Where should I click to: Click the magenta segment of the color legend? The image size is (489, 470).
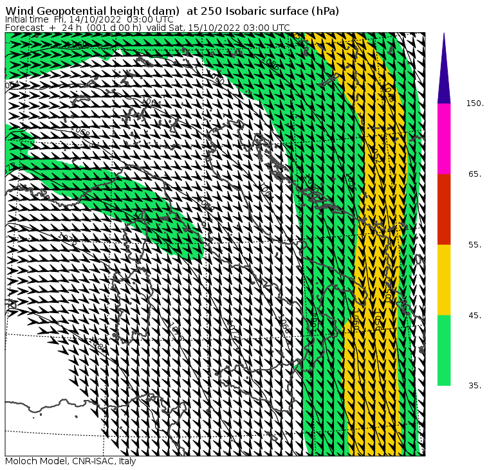pyautogui.click(x=444, y=139)
